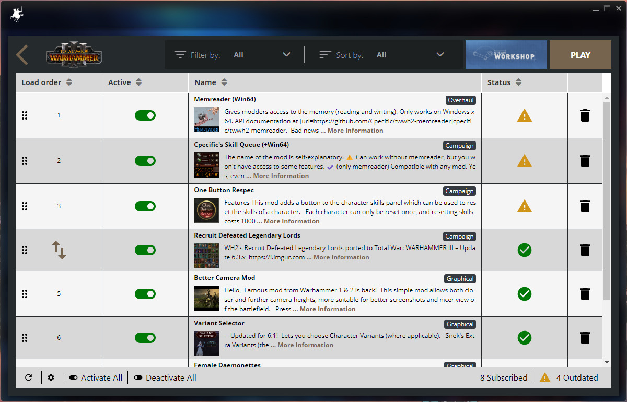Delete Recruit Defeated Legendary Lords mod
The width and height of the screenshot is (627, 402).
click(585, 250)
